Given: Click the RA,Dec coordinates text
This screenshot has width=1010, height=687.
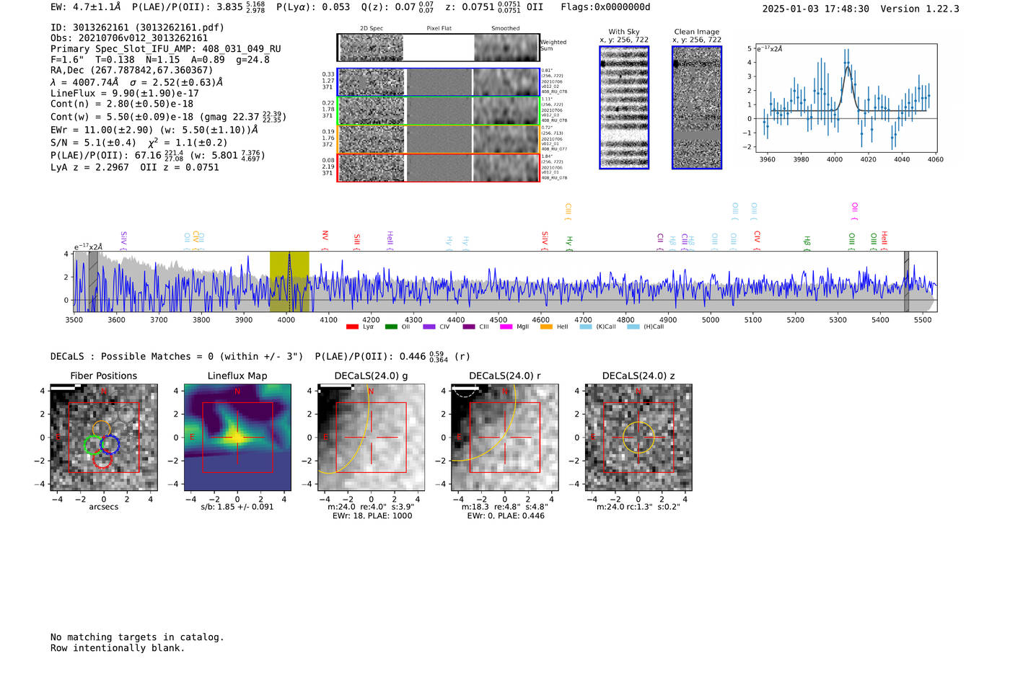Looking at the screenshot, I should [x=132, y=70].
